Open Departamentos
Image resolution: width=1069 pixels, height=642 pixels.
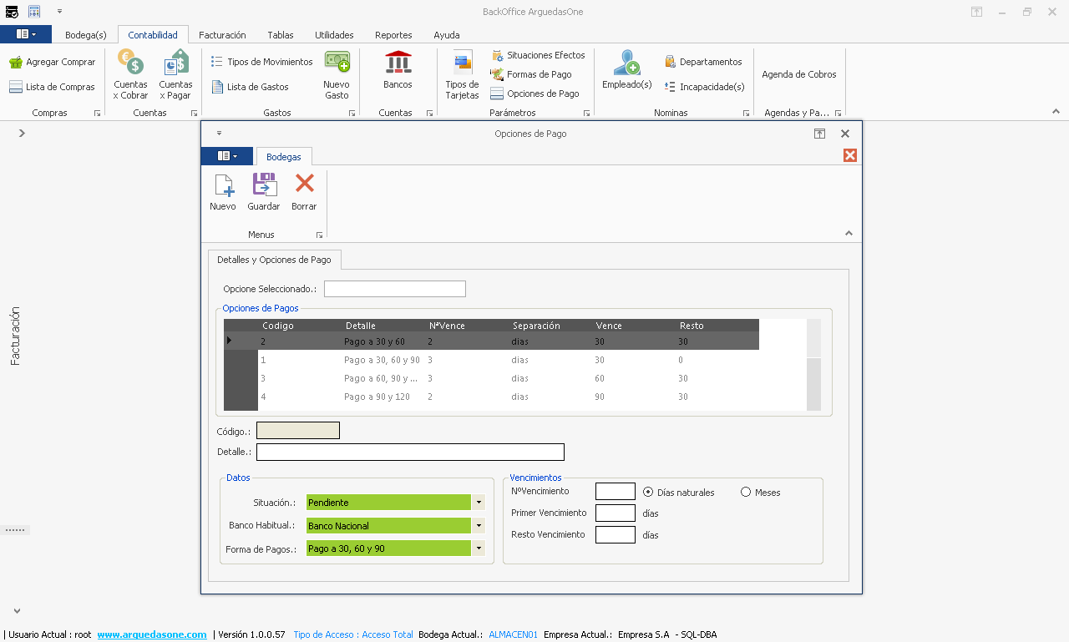coord(703,62)
